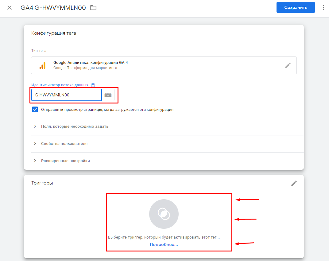Click the Конфигурация тега heading
Screen dimensions: 329x261
[54, 33]
